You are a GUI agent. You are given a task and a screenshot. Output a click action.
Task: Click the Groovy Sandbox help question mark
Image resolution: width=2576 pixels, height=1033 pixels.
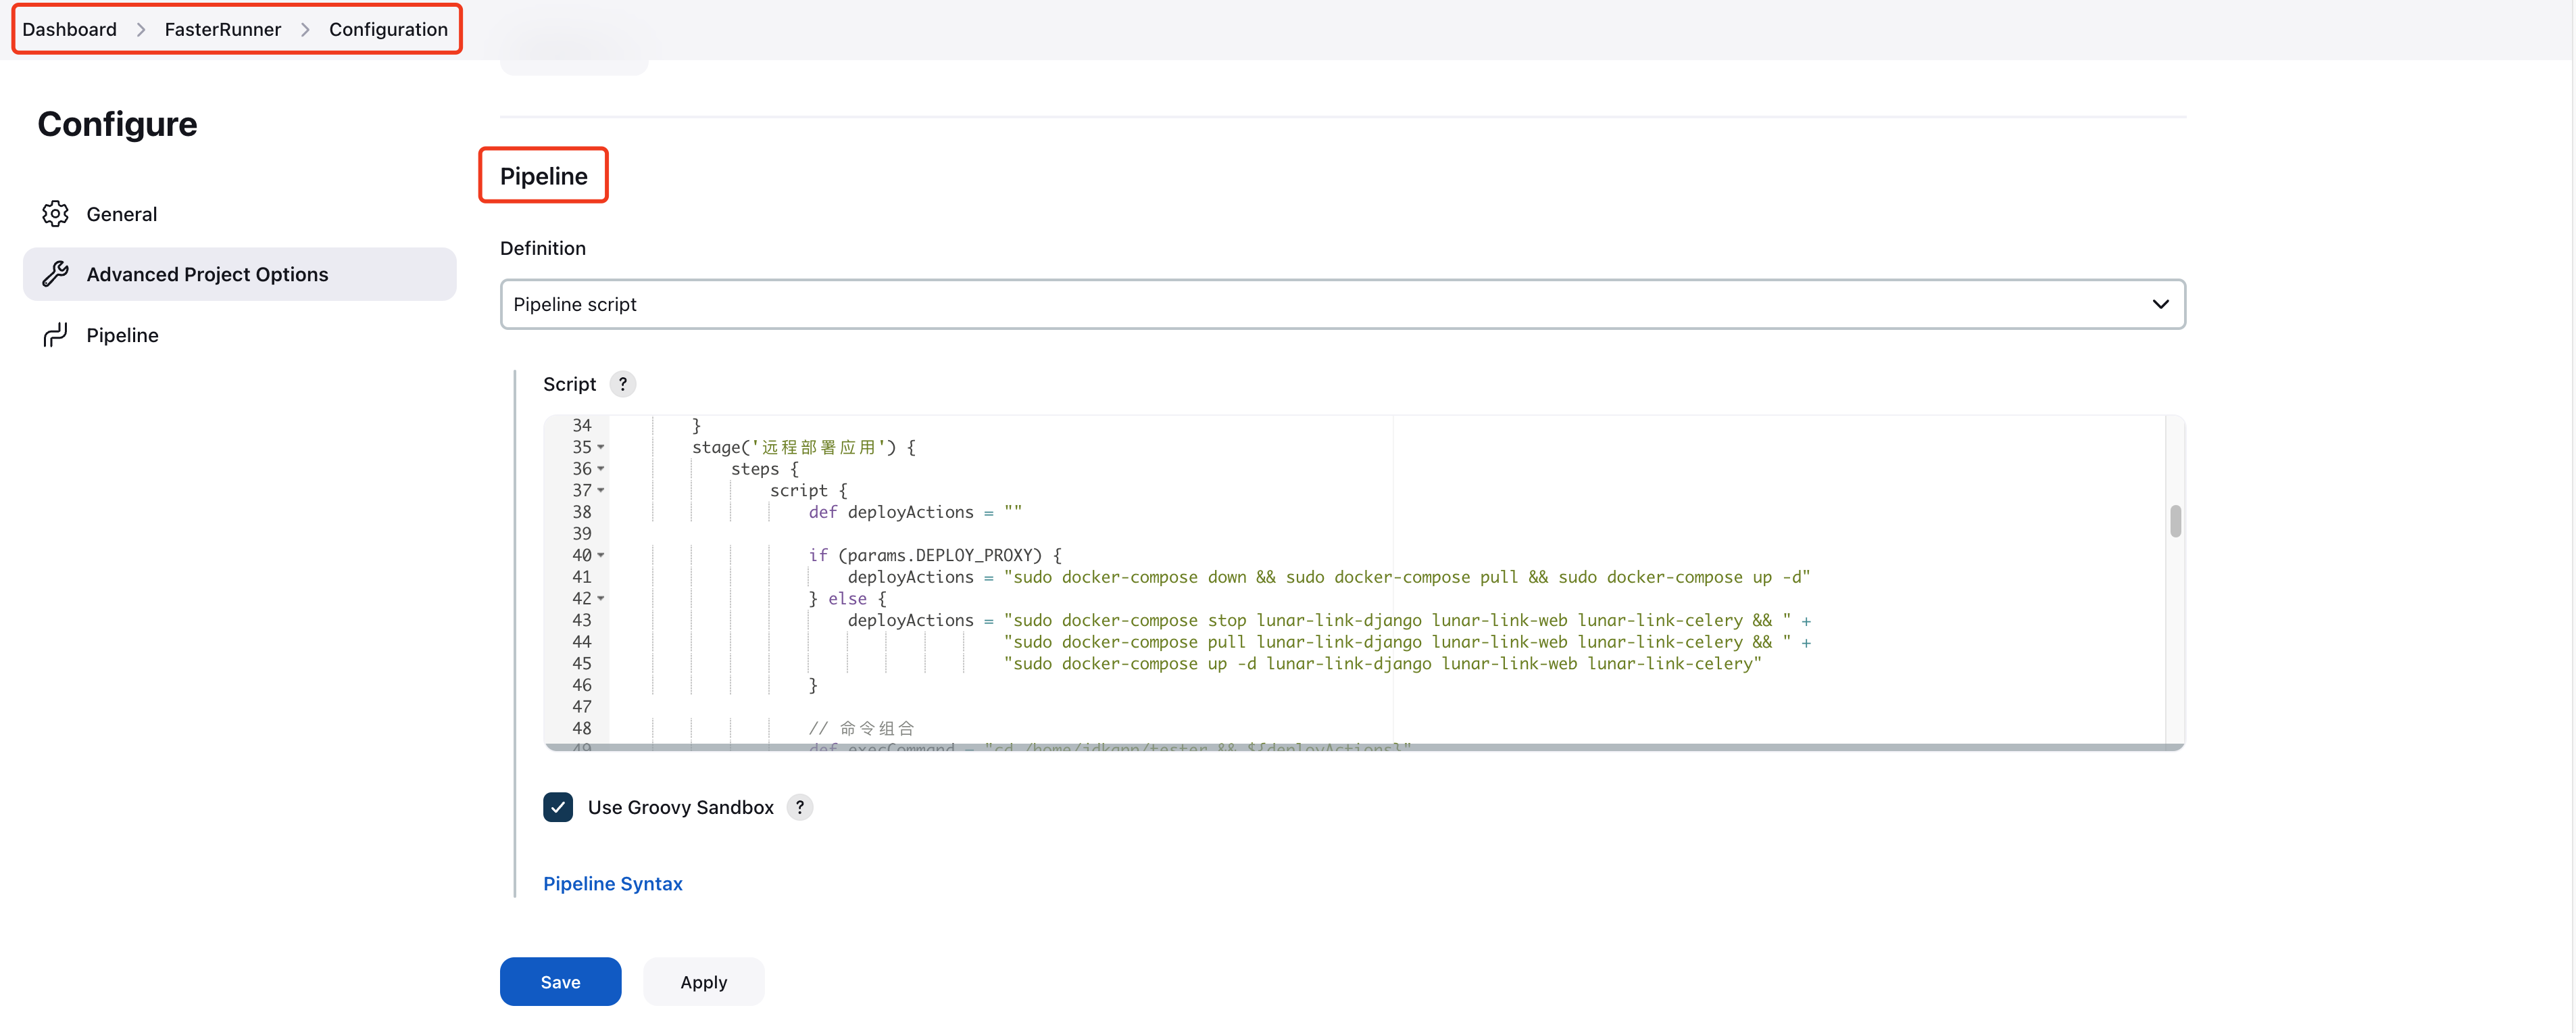(799, 807)
